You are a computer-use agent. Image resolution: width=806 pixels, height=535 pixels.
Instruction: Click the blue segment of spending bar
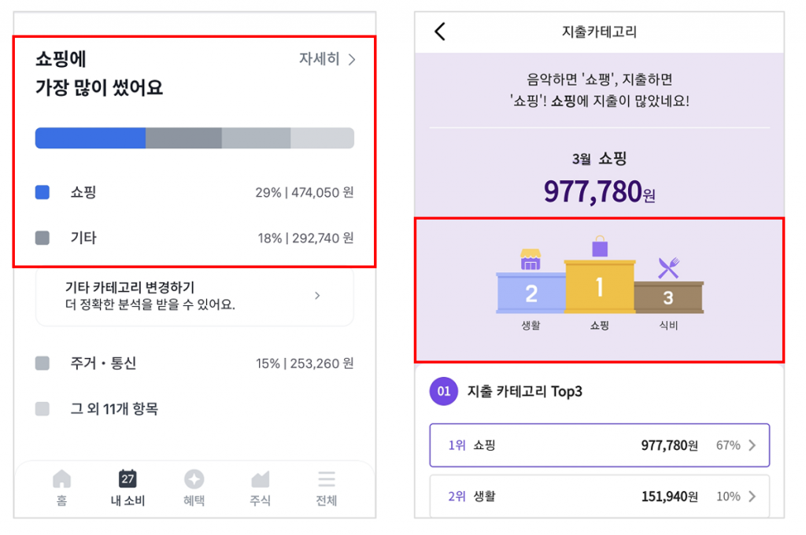[x=91, y=138]
